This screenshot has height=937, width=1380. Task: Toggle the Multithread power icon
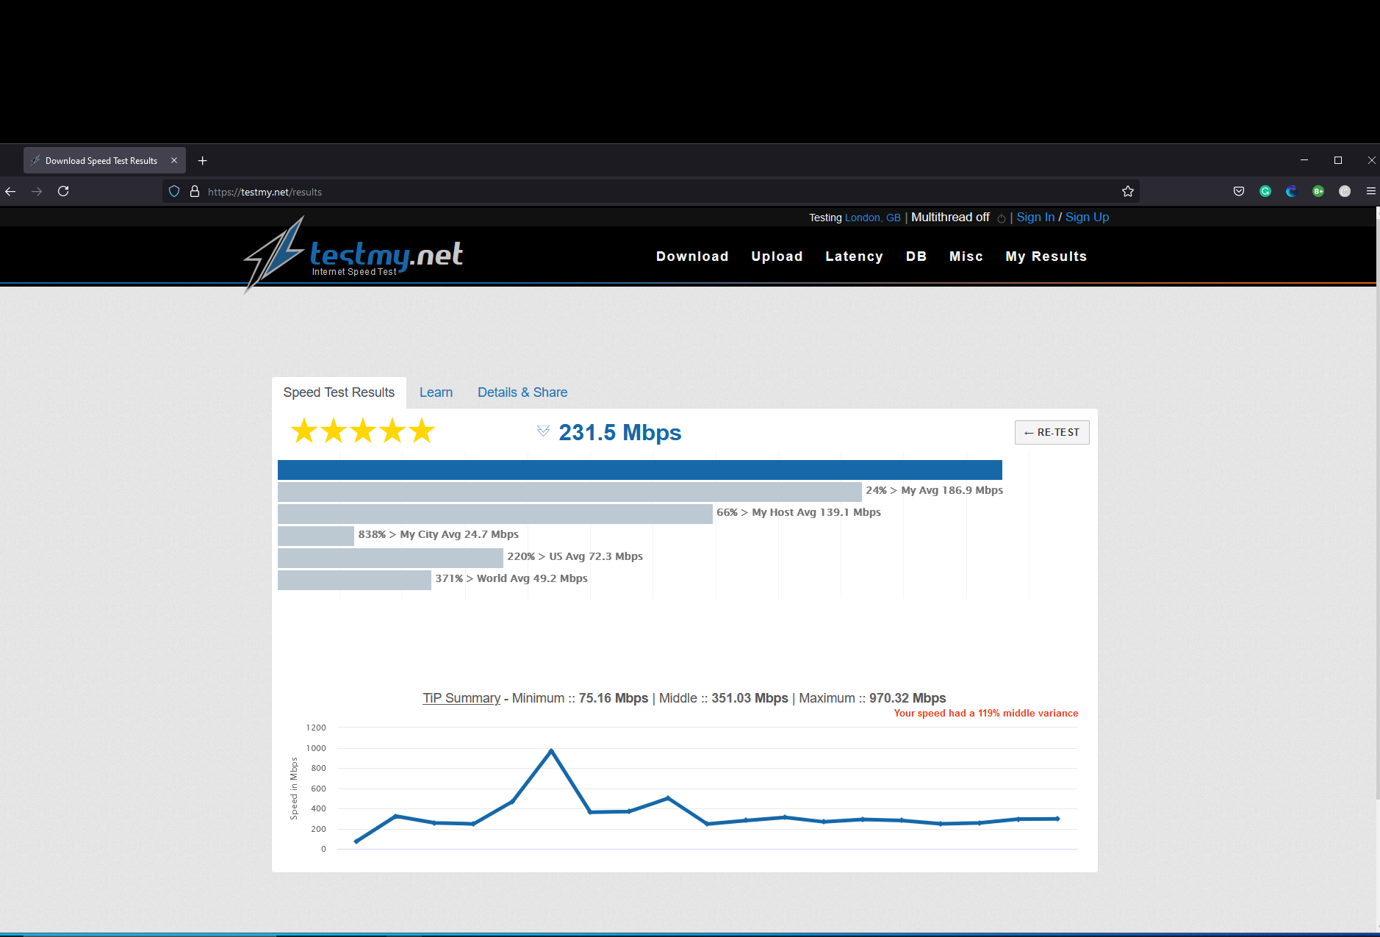pos(1001,218)
